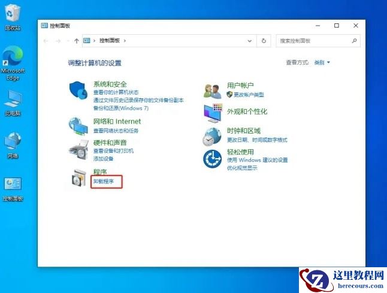387x293 pixels.
Task: Click the shield icon beside 更改帐户类型
Action: 229,94
